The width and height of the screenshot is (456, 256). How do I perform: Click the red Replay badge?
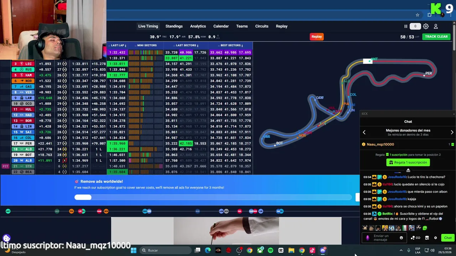pos(316,37)
